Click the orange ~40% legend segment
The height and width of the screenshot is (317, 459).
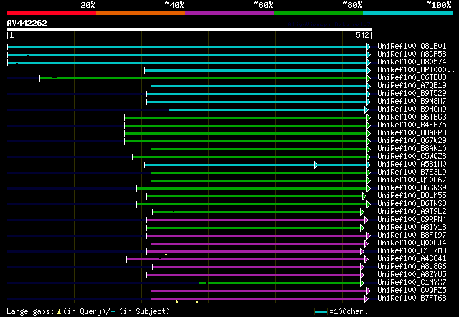[x=141, y=13]
